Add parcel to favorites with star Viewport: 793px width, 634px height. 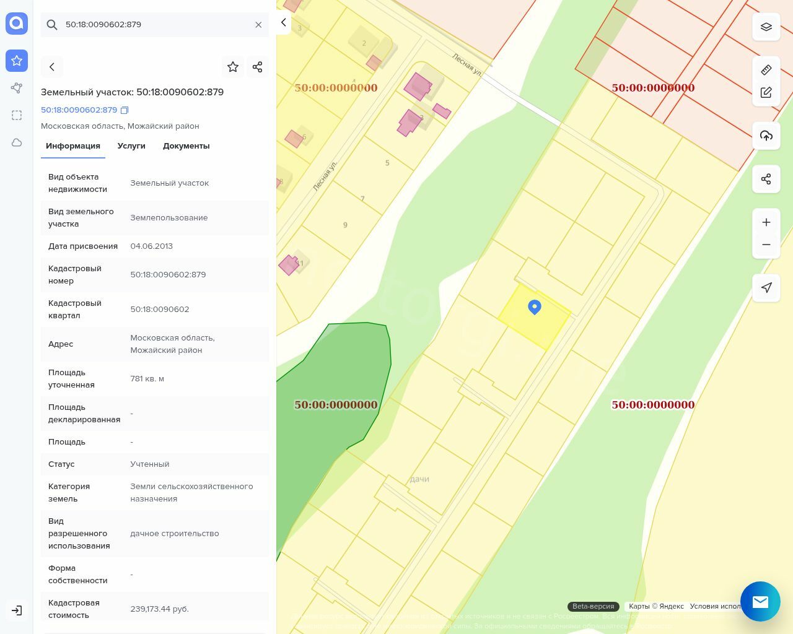tap(233, 67)
